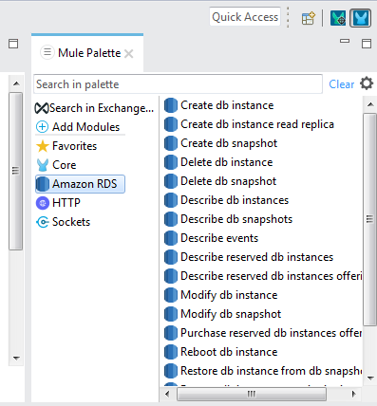Click the HTTP globe icon

coord(43,203)
